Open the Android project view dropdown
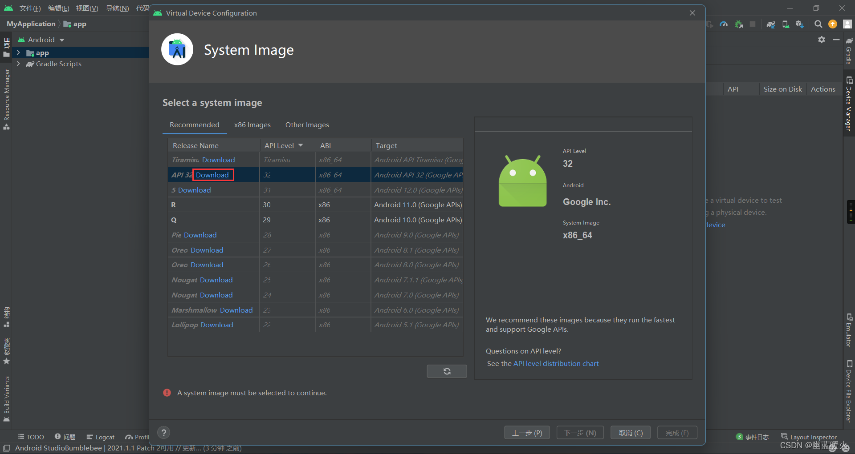Screen dimensions: 855x454 click(42, 40)
